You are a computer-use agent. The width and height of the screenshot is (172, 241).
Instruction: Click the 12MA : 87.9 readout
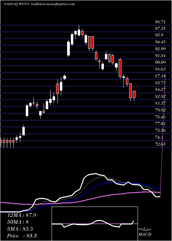[22, 215]
